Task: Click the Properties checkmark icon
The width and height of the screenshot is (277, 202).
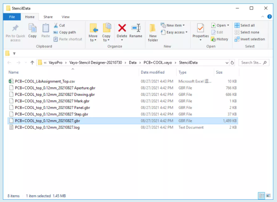Action: tap(201, 28)
